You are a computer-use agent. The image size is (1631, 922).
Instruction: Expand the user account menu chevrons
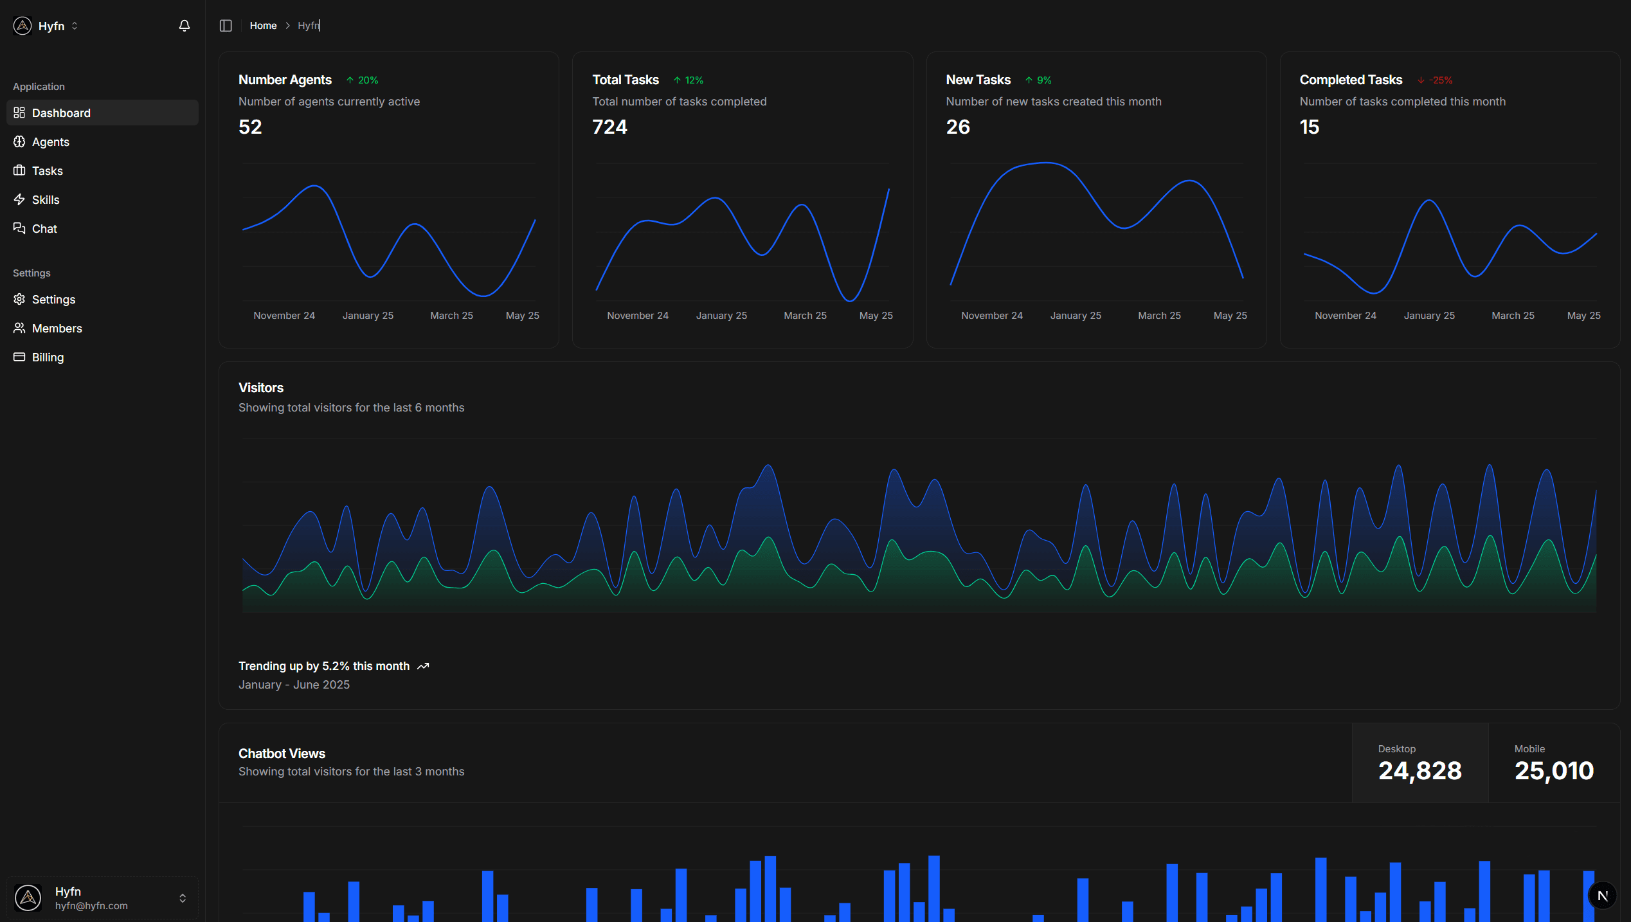(x=183, y=898)
